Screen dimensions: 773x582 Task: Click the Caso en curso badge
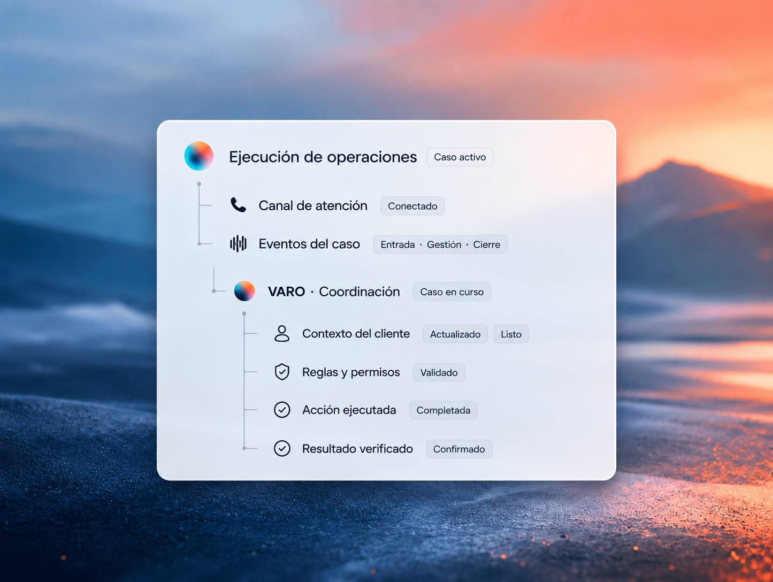click(x=452, y=292)
